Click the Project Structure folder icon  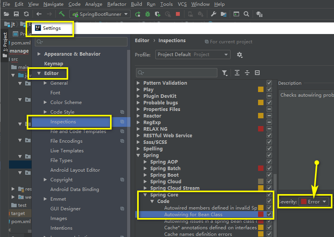pyautogui.click(x=224, y=14)
